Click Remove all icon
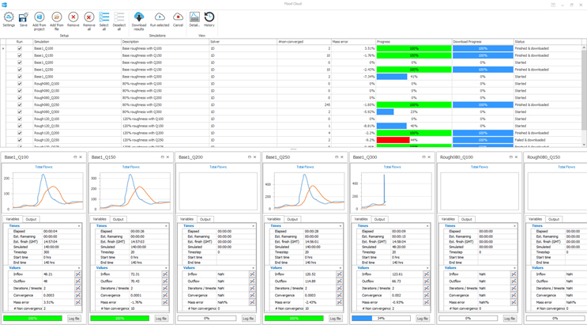Viewport: 587px width, 325px height. (88, 19)
